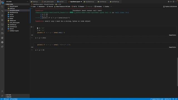This screenshot has height=100, width=178.
Task: Open the Manage settings gear menu
Action: tap(2, 96)
